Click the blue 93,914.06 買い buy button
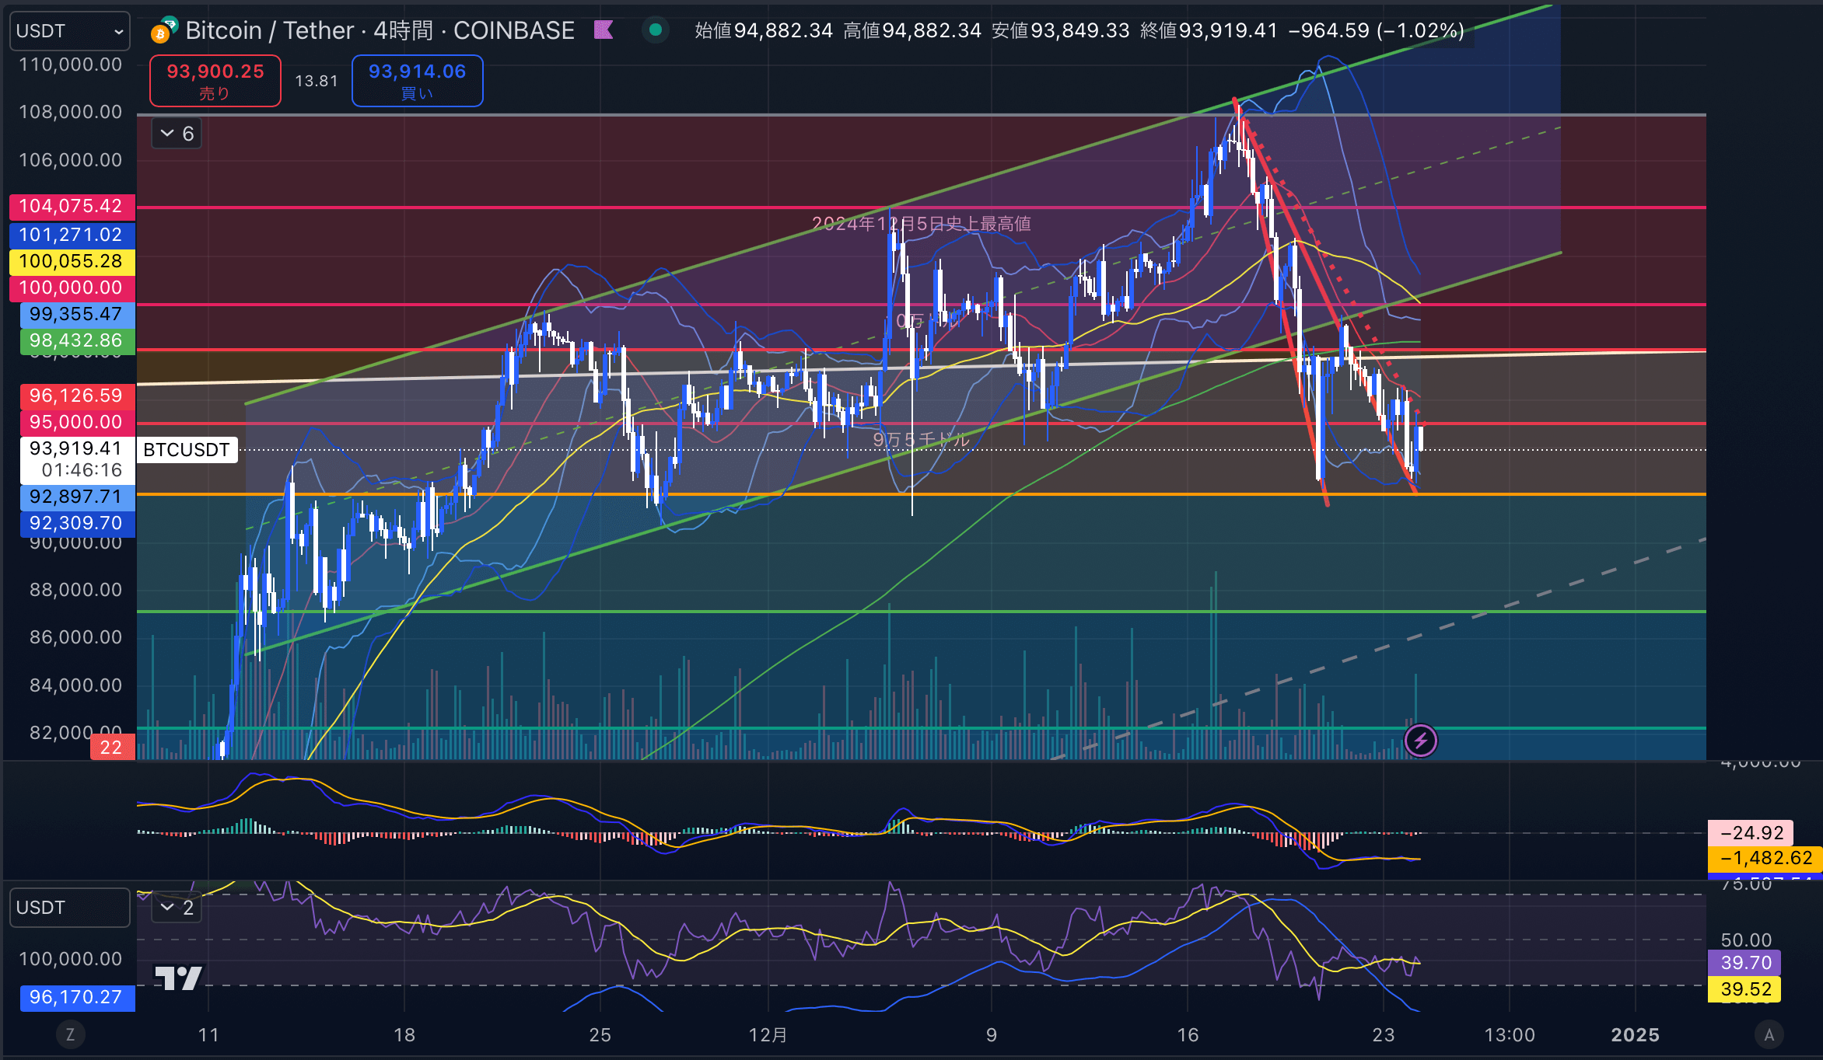This screenshot has height=1060, width=1823. pos(418,81)
